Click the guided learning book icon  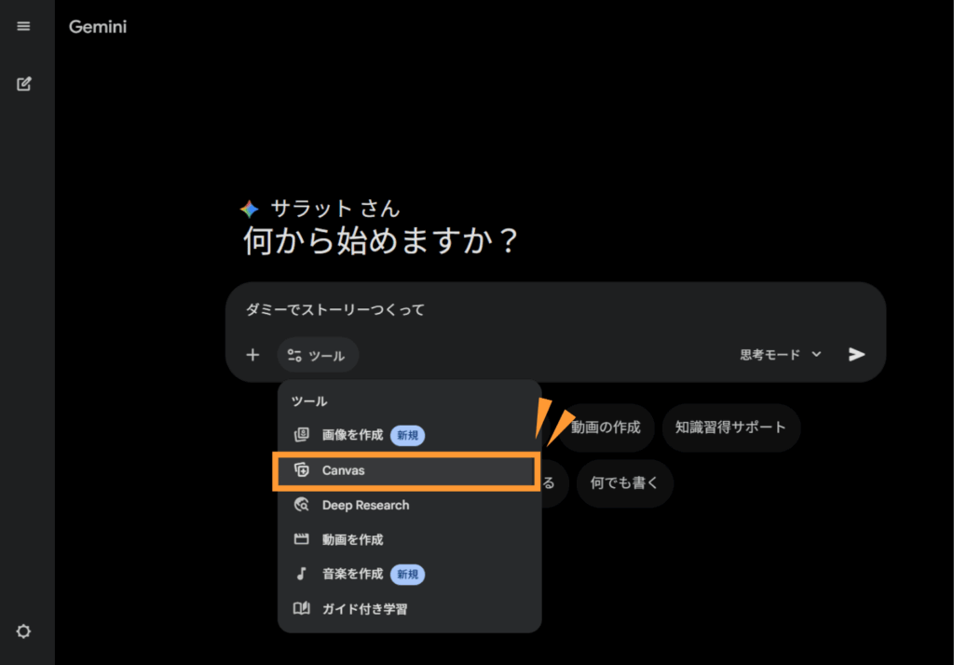[x=302, y=608]
